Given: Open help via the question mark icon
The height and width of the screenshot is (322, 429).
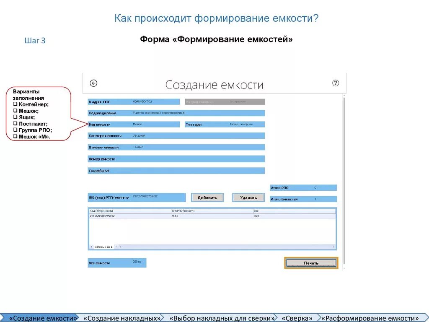Looking at the screenshot, I should click(x=336, y=83).
